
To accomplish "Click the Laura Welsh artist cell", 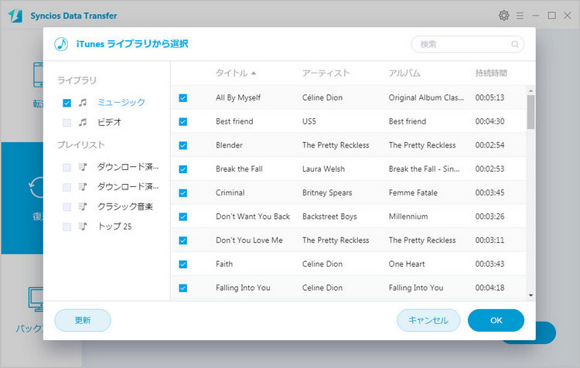I will [323, 169].
